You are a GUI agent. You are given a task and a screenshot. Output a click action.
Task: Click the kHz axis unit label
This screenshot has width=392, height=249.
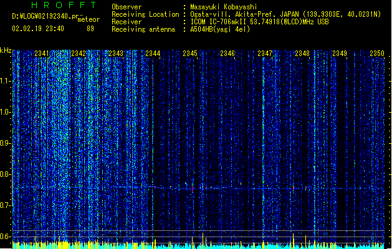click(x=6, y=50)
